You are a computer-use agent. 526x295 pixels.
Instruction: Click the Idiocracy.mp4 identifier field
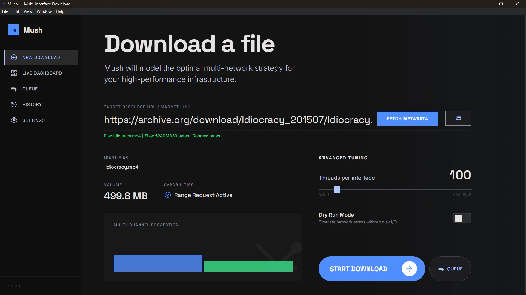pyautogui.click(x=122, y=167)
